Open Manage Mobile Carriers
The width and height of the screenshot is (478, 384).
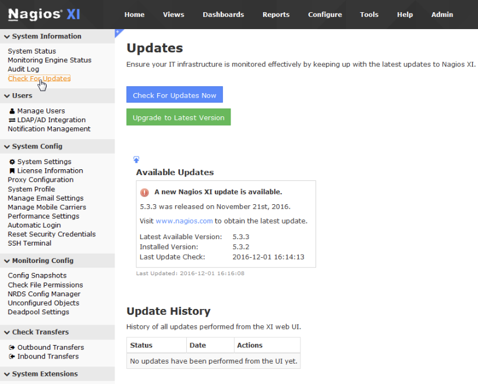coord(47,207)
